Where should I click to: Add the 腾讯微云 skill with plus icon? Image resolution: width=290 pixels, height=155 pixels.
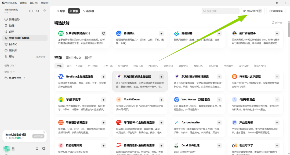pos(161,33)
